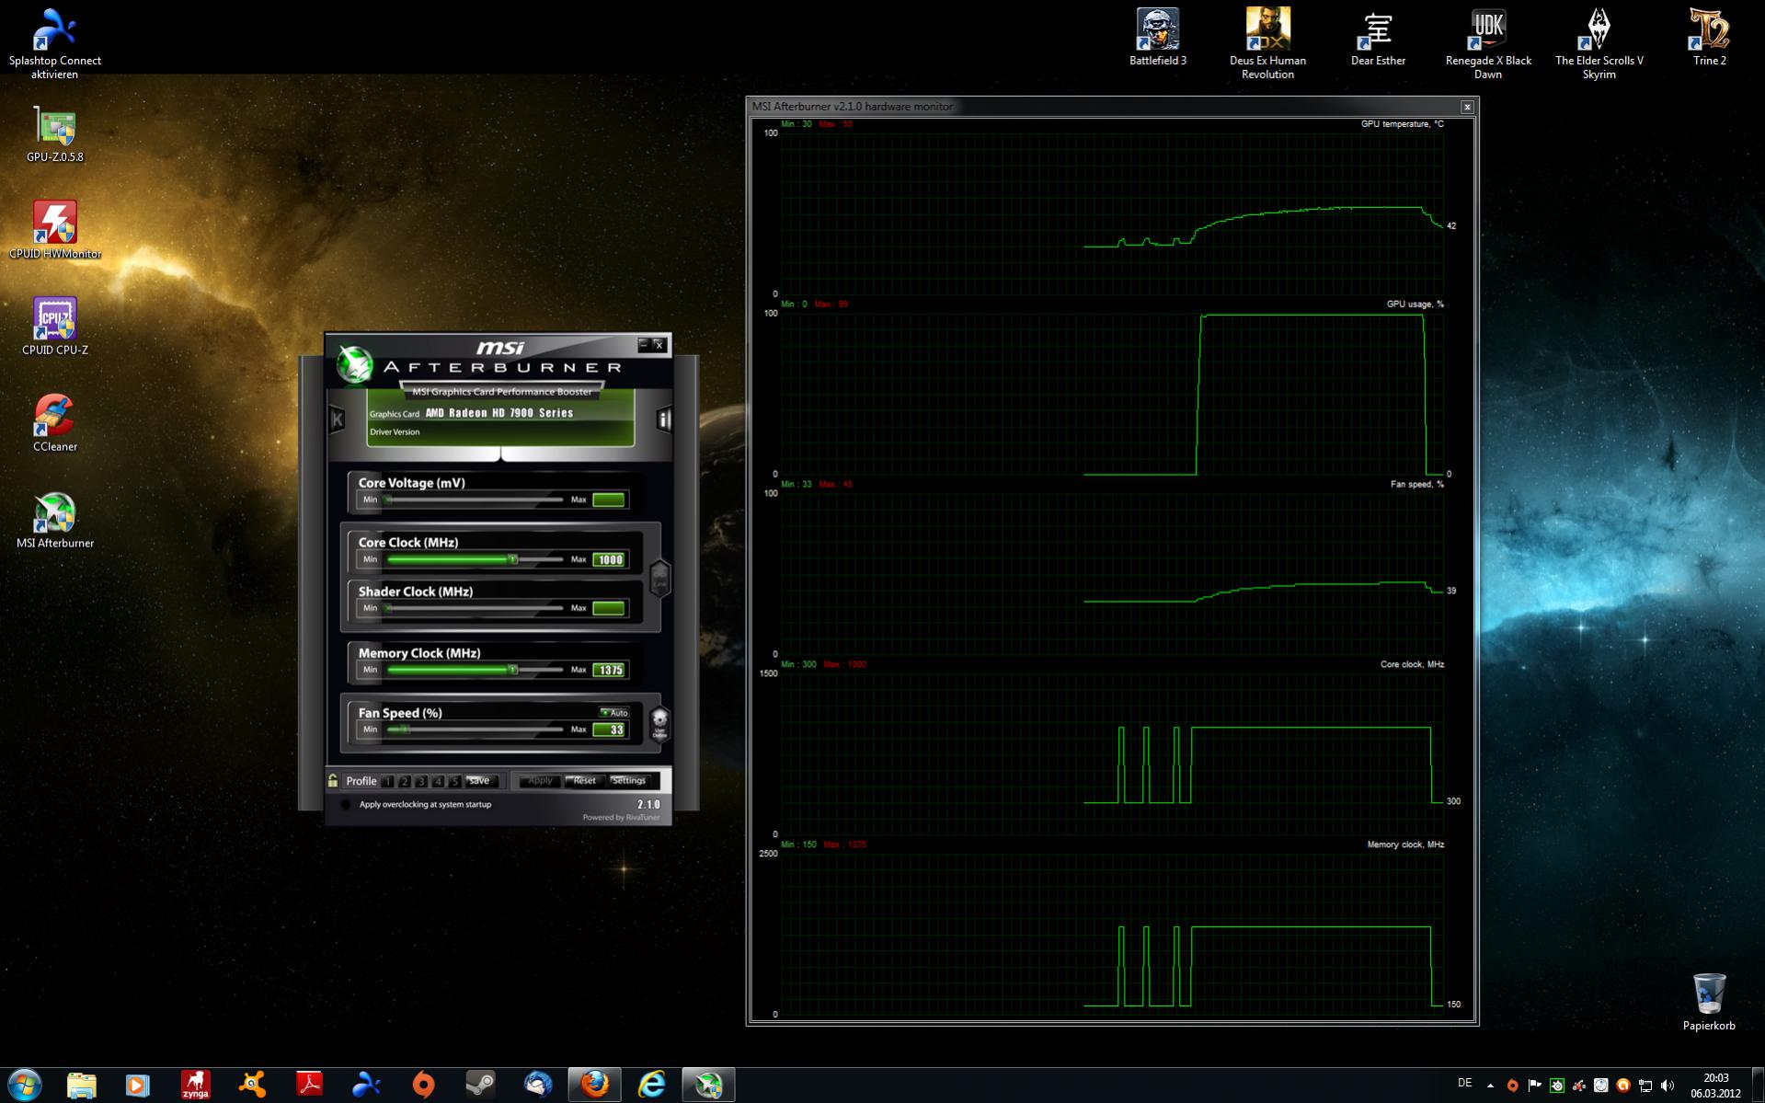The width and height of the screenshot is (1765, 1103).
Task: Click the Fan Speed slider handle
Action: (x=405, y=730)
